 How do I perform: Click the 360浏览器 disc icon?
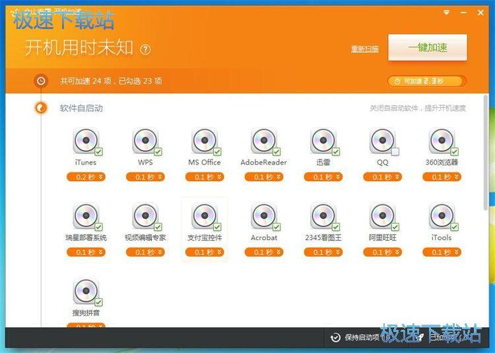click(x=442, y=140)
